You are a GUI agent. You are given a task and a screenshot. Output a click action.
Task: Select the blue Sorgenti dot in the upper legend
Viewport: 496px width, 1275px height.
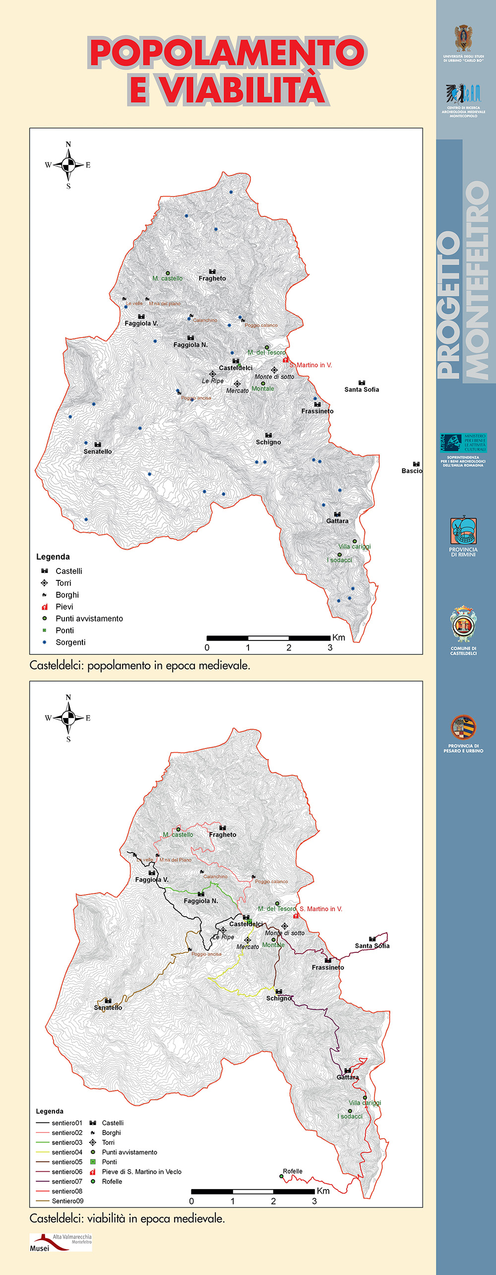(x=45, y=642)
